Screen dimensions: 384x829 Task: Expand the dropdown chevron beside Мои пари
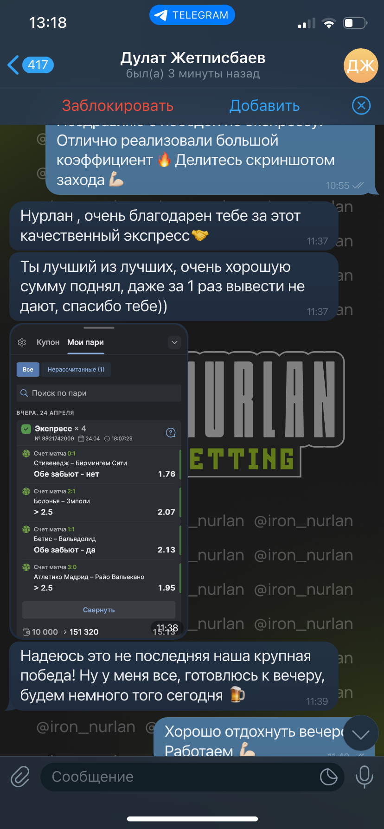click(174, 342)
